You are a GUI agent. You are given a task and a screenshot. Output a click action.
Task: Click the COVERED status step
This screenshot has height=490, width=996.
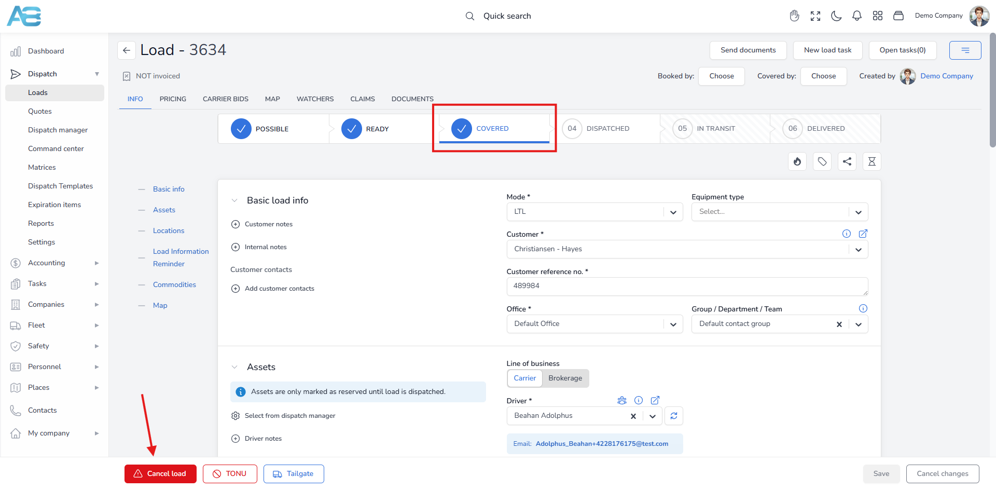pos(494,129)
